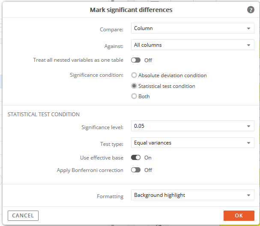This screenshot has width=260, height=226.
Task: Click the Compare dropdown arrow icon
Action: click(248, 28)
